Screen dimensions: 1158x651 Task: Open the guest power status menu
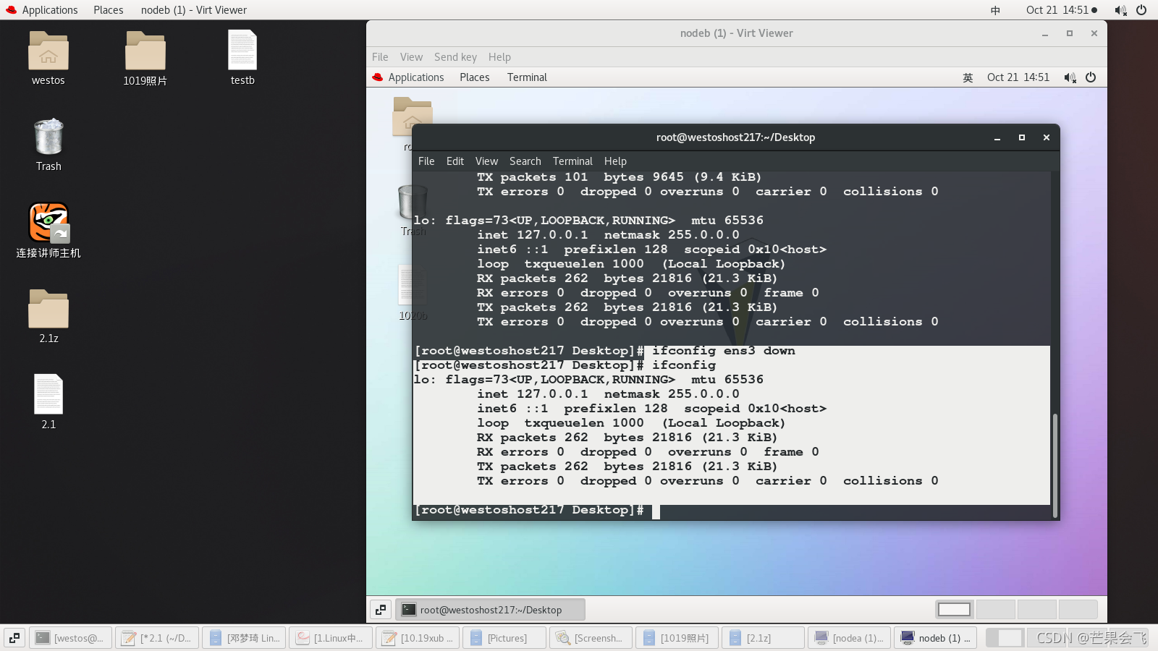tap(1091, 77)
